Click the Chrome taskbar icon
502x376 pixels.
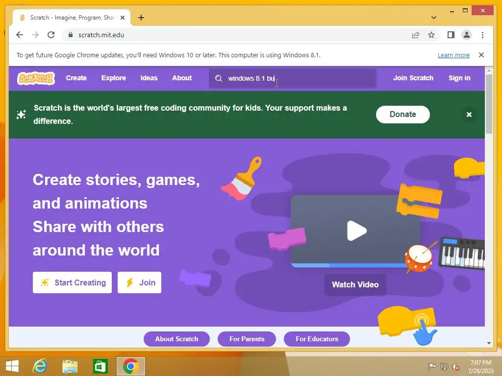(x=130, y=366)
